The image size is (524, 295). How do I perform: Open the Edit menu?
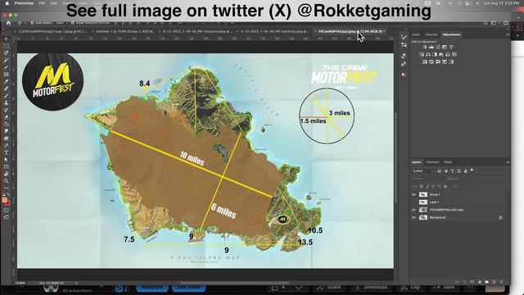click(x=53, y=3)
